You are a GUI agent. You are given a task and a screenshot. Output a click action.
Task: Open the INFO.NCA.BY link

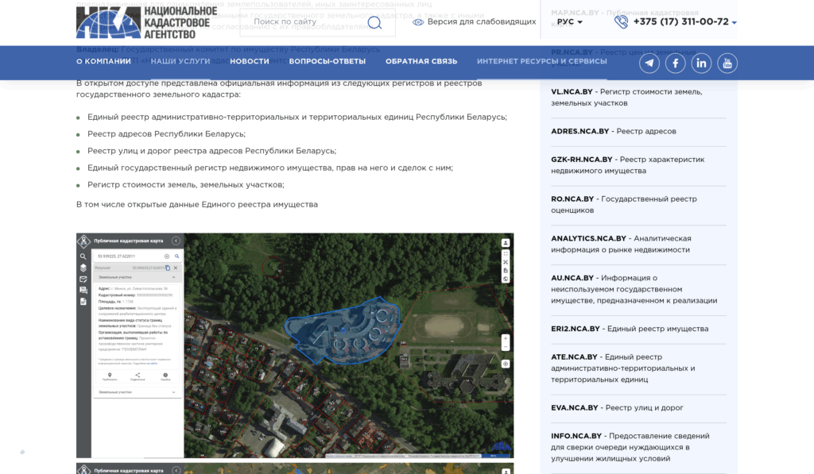tap(630, 447)
